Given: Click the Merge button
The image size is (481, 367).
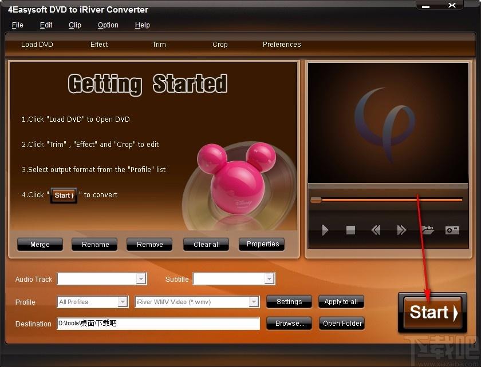Looking at the screenshot, I should (x=40, y=245).
